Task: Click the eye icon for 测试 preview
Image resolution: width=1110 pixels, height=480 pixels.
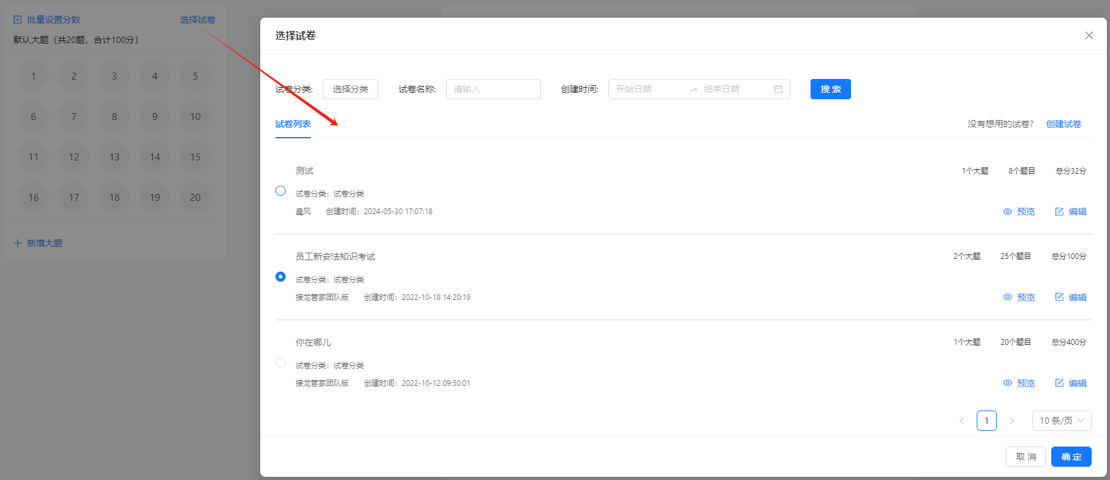Action: [x=1008, y=212]
